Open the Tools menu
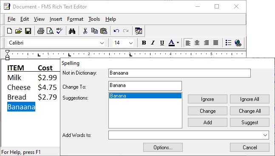Image resolution: width=275 pixels, height=156 pixels. tap(94, 19)
